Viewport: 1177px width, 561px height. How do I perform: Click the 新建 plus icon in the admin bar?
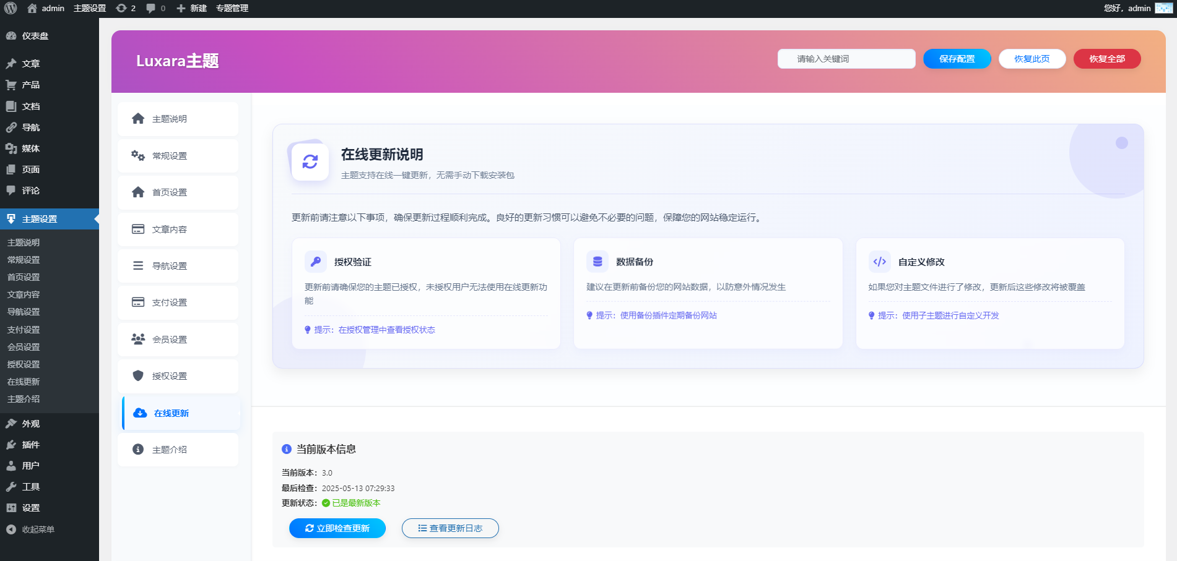(x=180, y=8)
